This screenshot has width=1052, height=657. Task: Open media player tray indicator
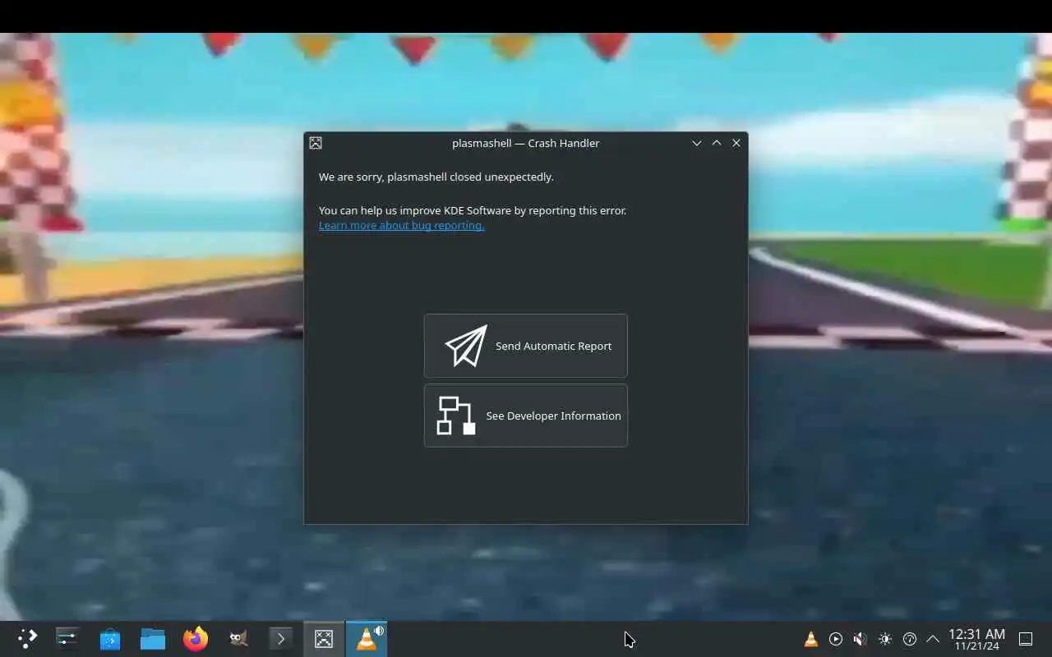click(x=836, y=639)
